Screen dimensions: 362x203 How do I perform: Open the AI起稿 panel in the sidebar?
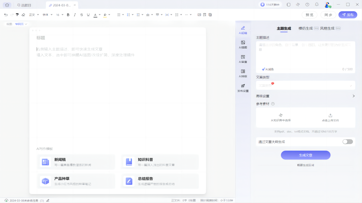click(243, 29)
